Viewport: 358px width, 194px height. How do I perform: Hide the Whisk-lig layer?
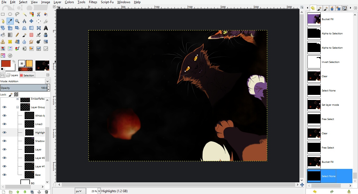coord(4,116)
